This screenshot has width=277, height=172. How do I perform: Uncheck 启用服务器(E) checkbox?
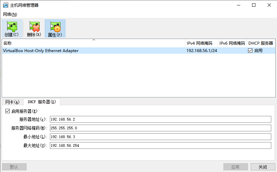point(7,111)
